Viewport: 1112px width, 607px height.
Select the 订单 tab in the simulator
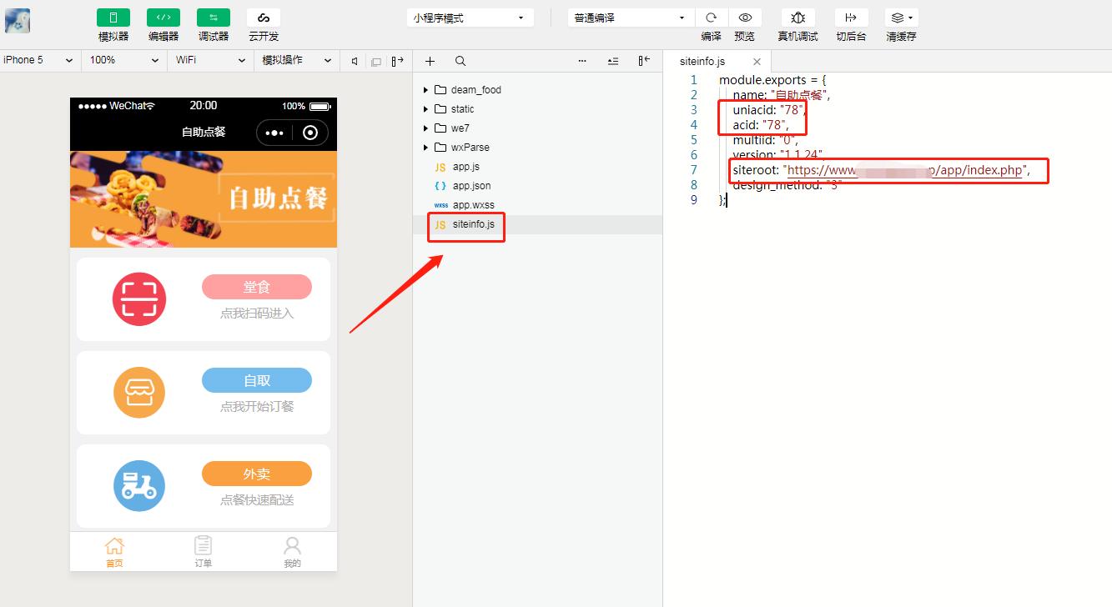pos(203,551)
